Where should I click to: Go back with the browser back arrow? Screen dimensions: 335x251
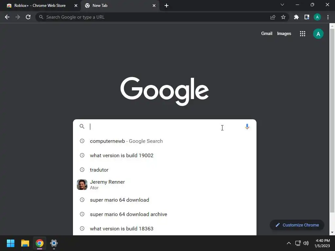coord(7,17)
